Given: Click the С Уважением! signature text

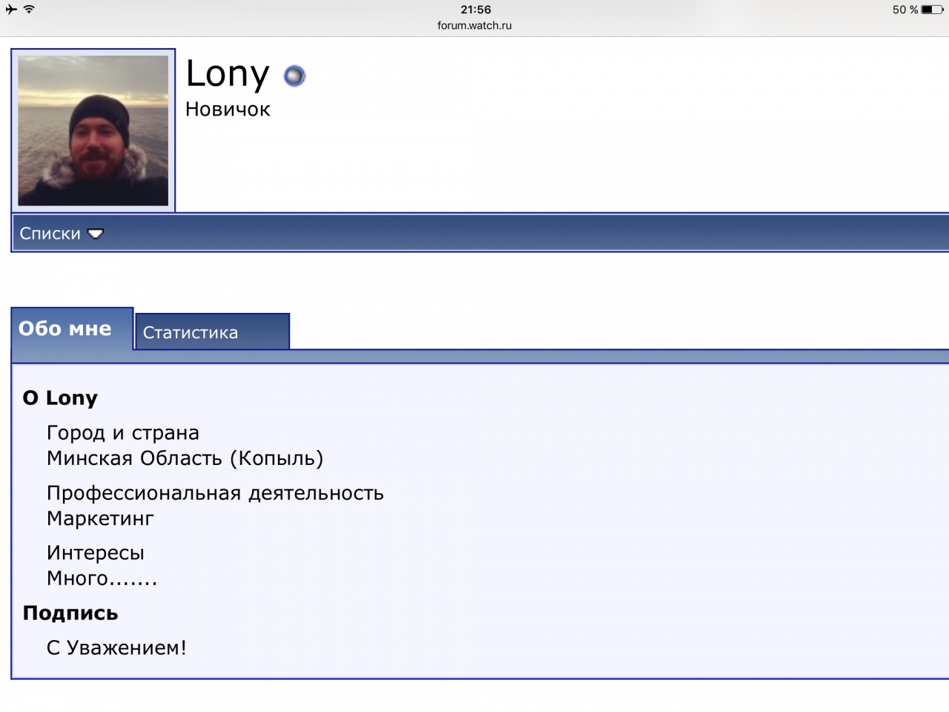Looking at the screenshot, I should click(x=116, y=647).
